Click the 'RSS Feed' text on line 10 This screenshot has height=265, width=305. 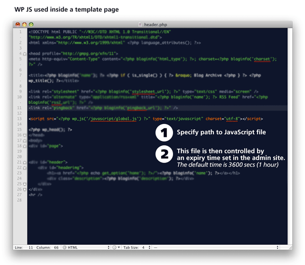(x=228, y=97)
